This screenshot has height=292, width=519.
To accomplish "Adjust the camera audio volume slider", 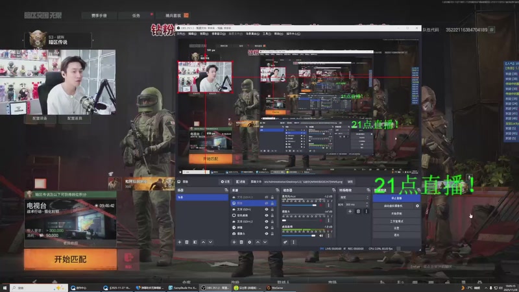I will click(299, 221).
